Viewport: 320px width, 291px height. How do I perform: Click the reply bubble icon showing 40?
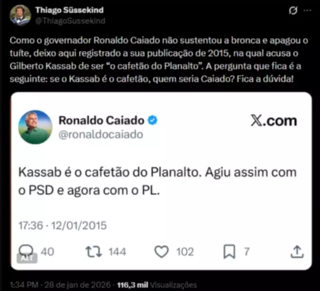point(26,251)
